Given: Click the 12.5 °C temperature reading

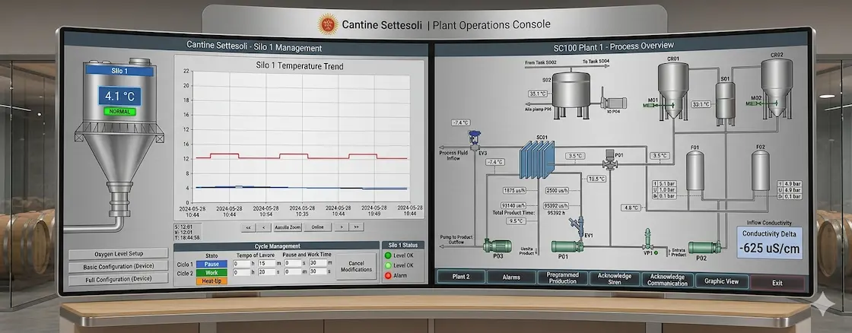Looking at the screenshot, I should point(596,178).
